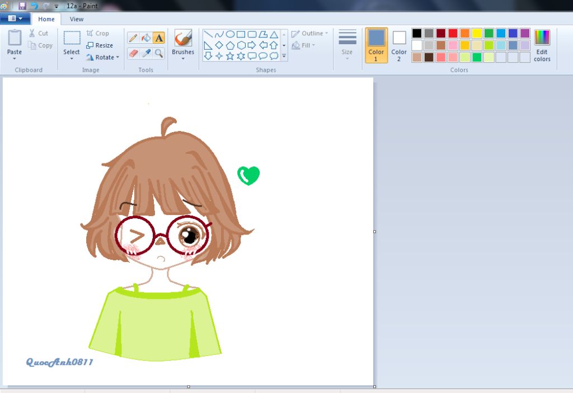Choose the Line shape
Viewport: 573px width, 393px height.
click(208, 34)
